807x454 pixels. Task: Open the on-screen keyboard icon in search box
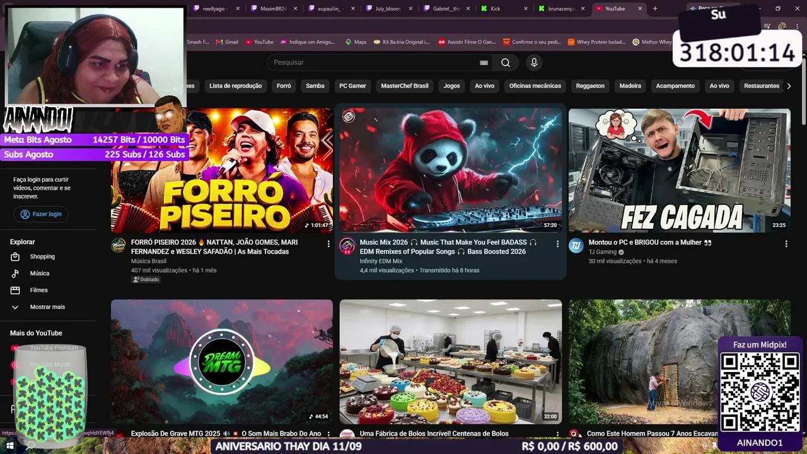click(x=484, y=62)
